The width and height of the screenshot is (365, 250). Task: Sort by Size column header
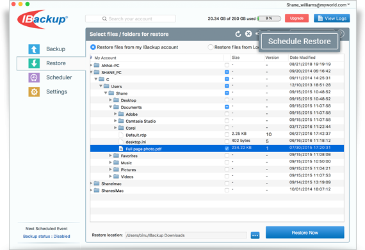(236, 58)
